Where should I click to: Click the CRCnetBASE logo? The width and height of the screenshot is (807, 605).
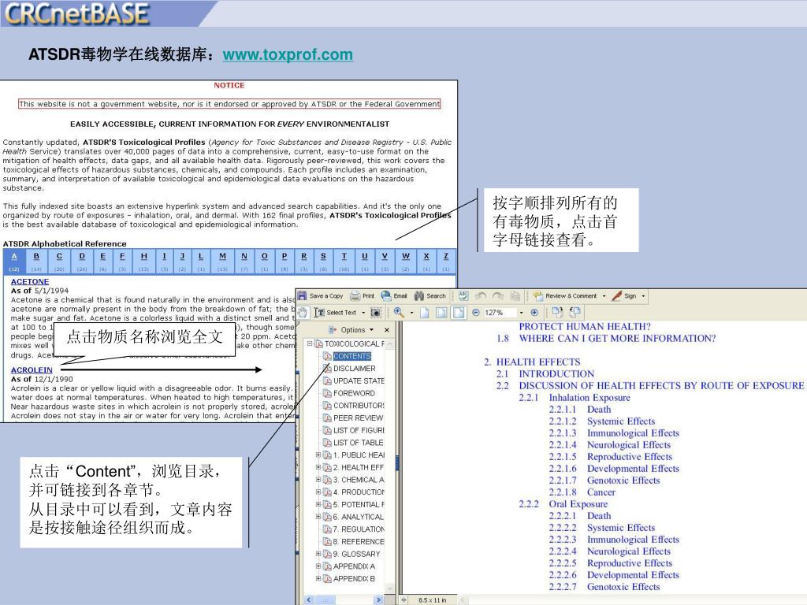click(77, 13)
